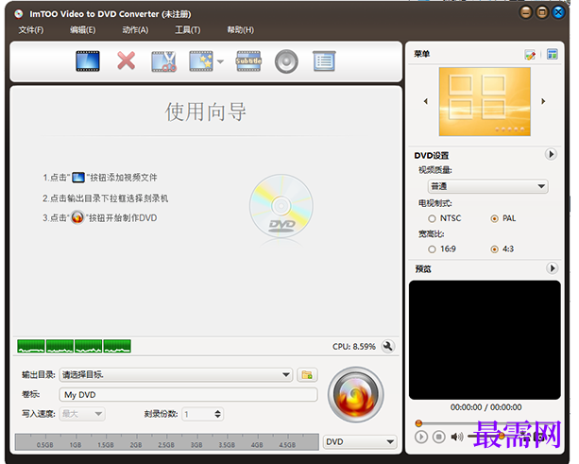The image size is (579, 464).
Task: Mute the preview volume speaker icon
Action: tap(457, 437)
